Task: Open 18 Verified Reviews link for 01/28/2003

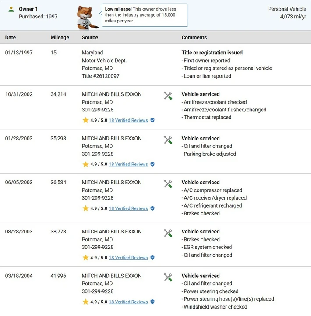Action: [128, 164]
